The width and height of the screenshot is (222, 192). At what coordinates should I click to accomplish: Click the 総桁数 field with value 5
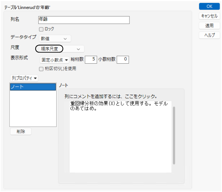click(91, 60)
